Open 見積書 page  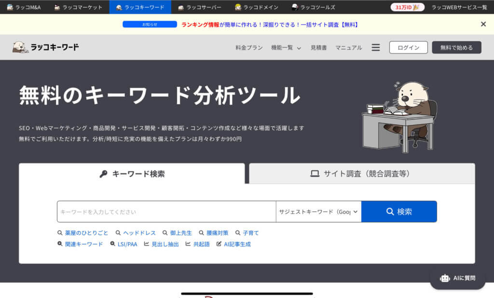[318, 48]
